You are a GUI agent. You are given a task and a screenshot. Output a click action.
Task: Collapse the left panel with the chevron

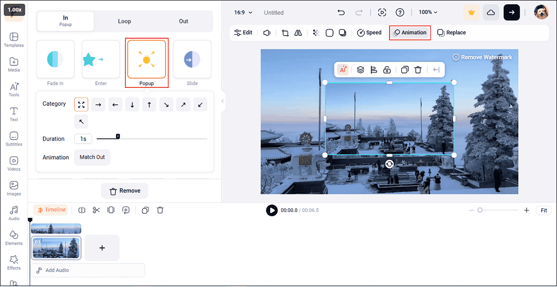tap(222, 101)
